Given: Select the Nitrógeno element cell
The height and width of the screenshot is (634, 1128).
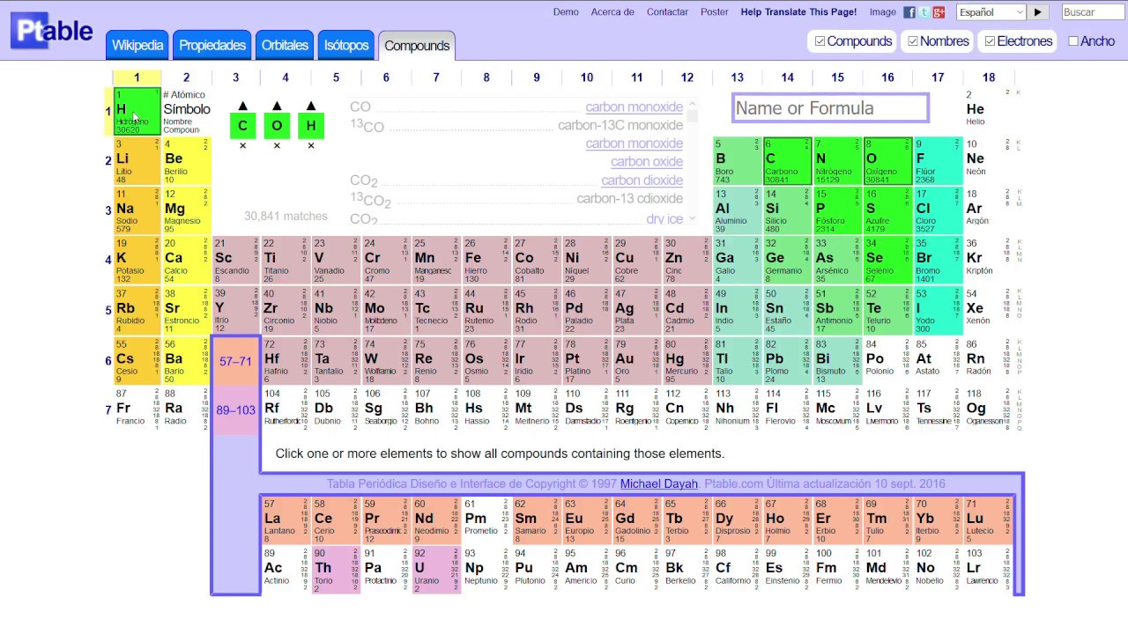Looking at the screenshot, I should 837,161.
